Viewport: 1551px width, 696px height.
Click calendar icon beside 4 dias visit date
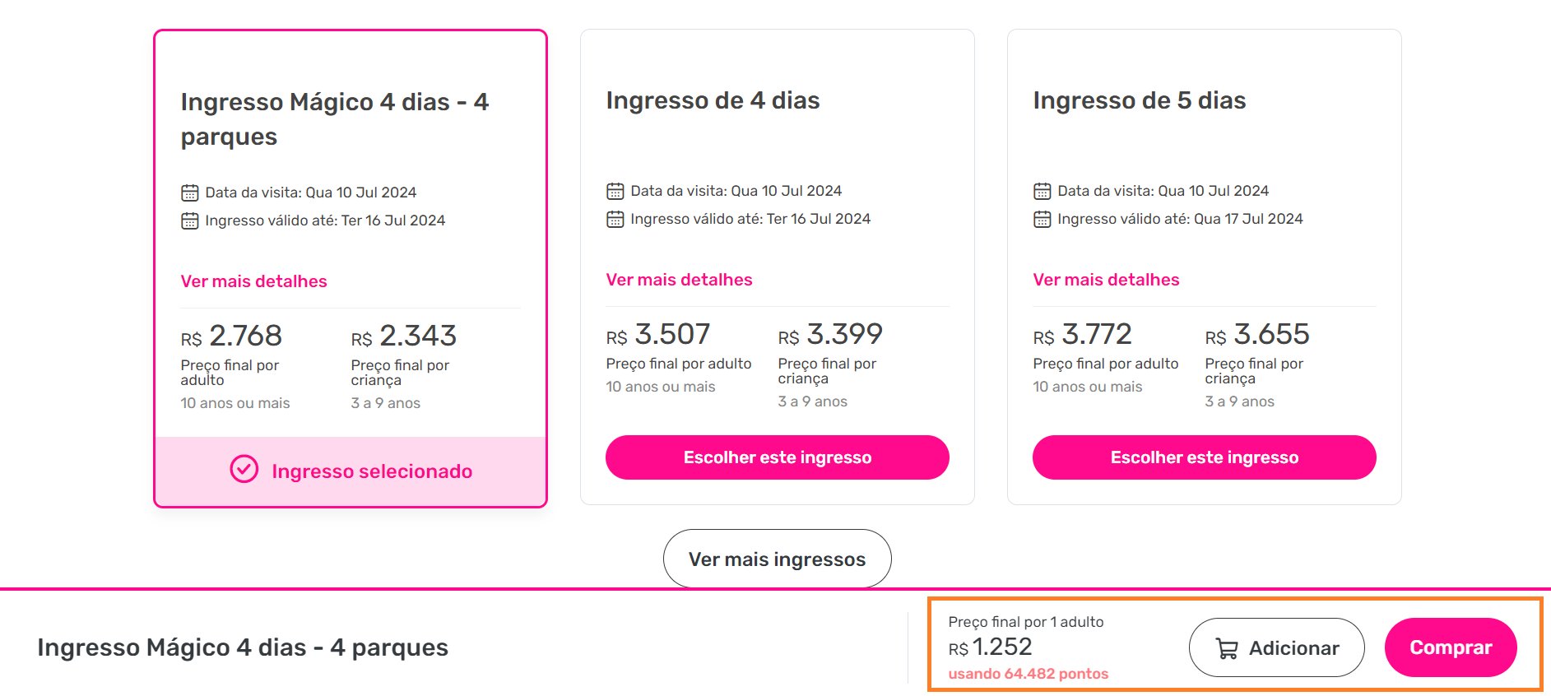pos(615,192)
